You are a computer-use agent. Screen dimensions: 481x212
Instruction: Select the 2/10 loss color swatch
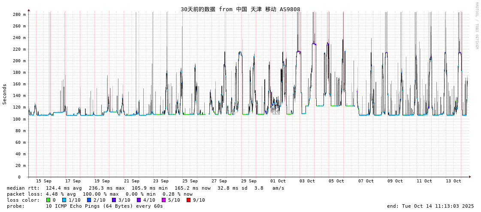89,200
